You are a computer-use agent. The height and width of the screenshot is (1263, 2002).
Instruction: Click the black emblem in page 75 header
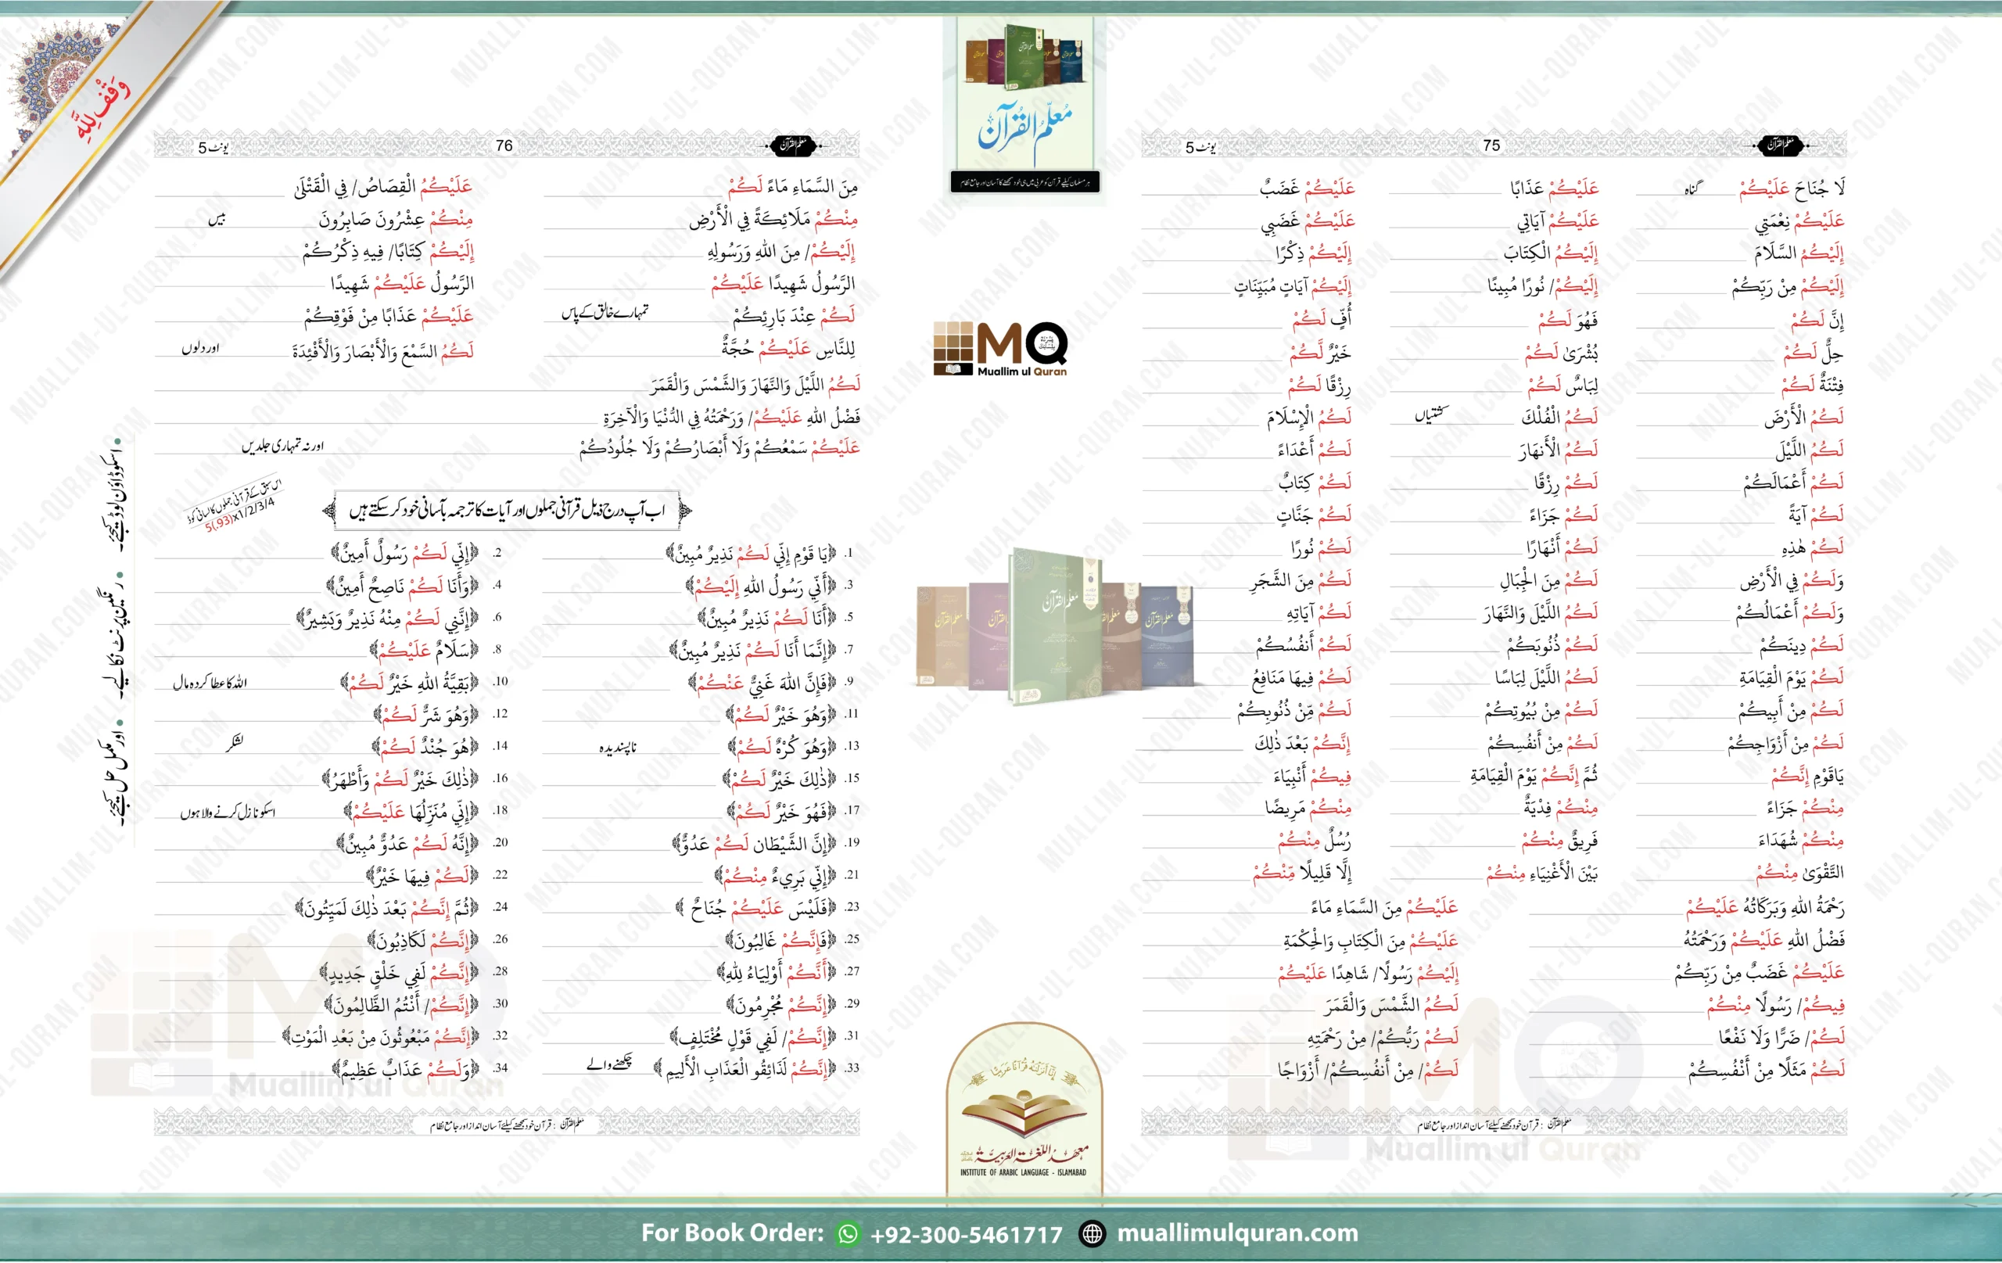tap(1779, 145)
